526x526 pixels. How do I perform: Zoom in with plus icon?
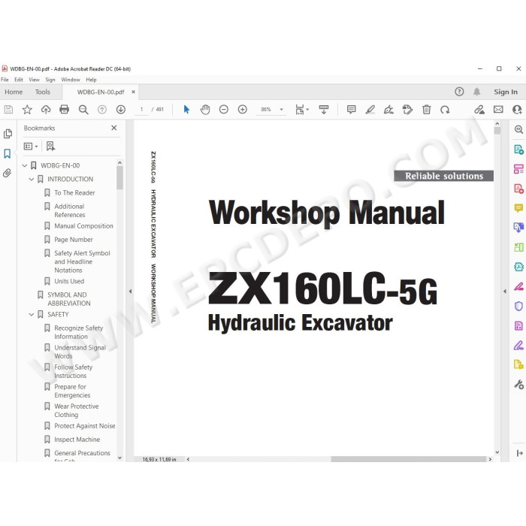pos(243,110)
